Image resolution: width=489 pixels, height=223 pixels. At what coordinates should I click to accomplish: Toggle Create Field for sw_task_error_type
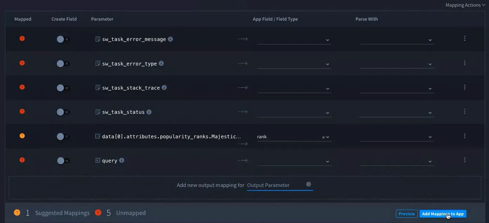click(x=62, y=64)
